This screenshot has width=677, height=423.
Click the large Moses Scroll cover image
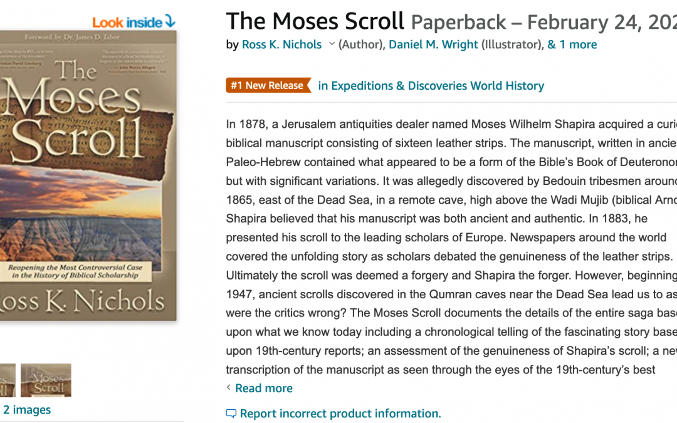coord(88,188)
